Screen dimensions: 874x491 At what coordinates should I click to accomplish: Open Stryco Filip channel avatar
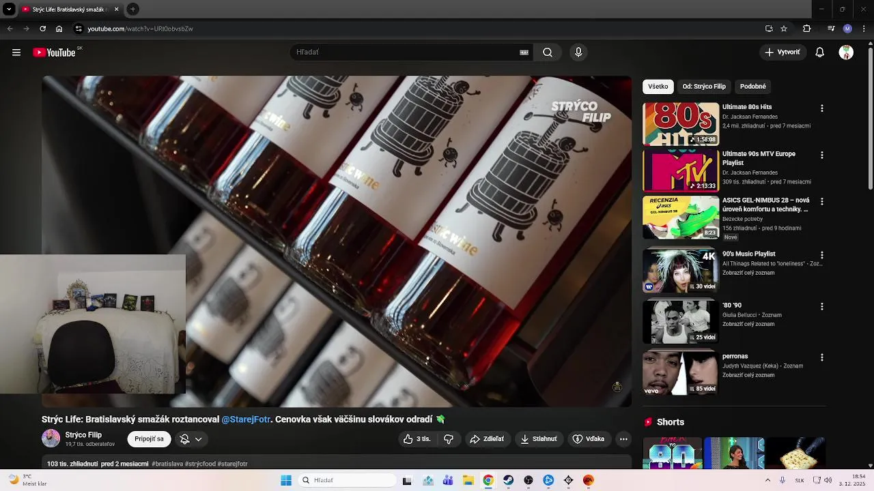[x=51, y=438]
